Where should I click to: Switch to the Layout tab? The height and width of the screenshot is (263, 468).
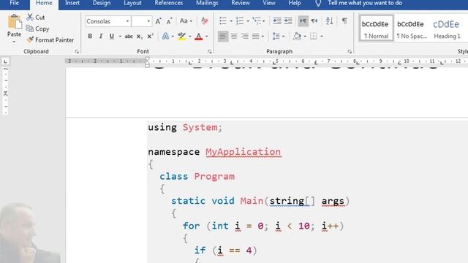point(132,3)
